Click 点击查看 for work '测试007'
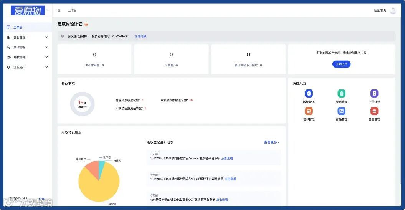 coord(222,200)
